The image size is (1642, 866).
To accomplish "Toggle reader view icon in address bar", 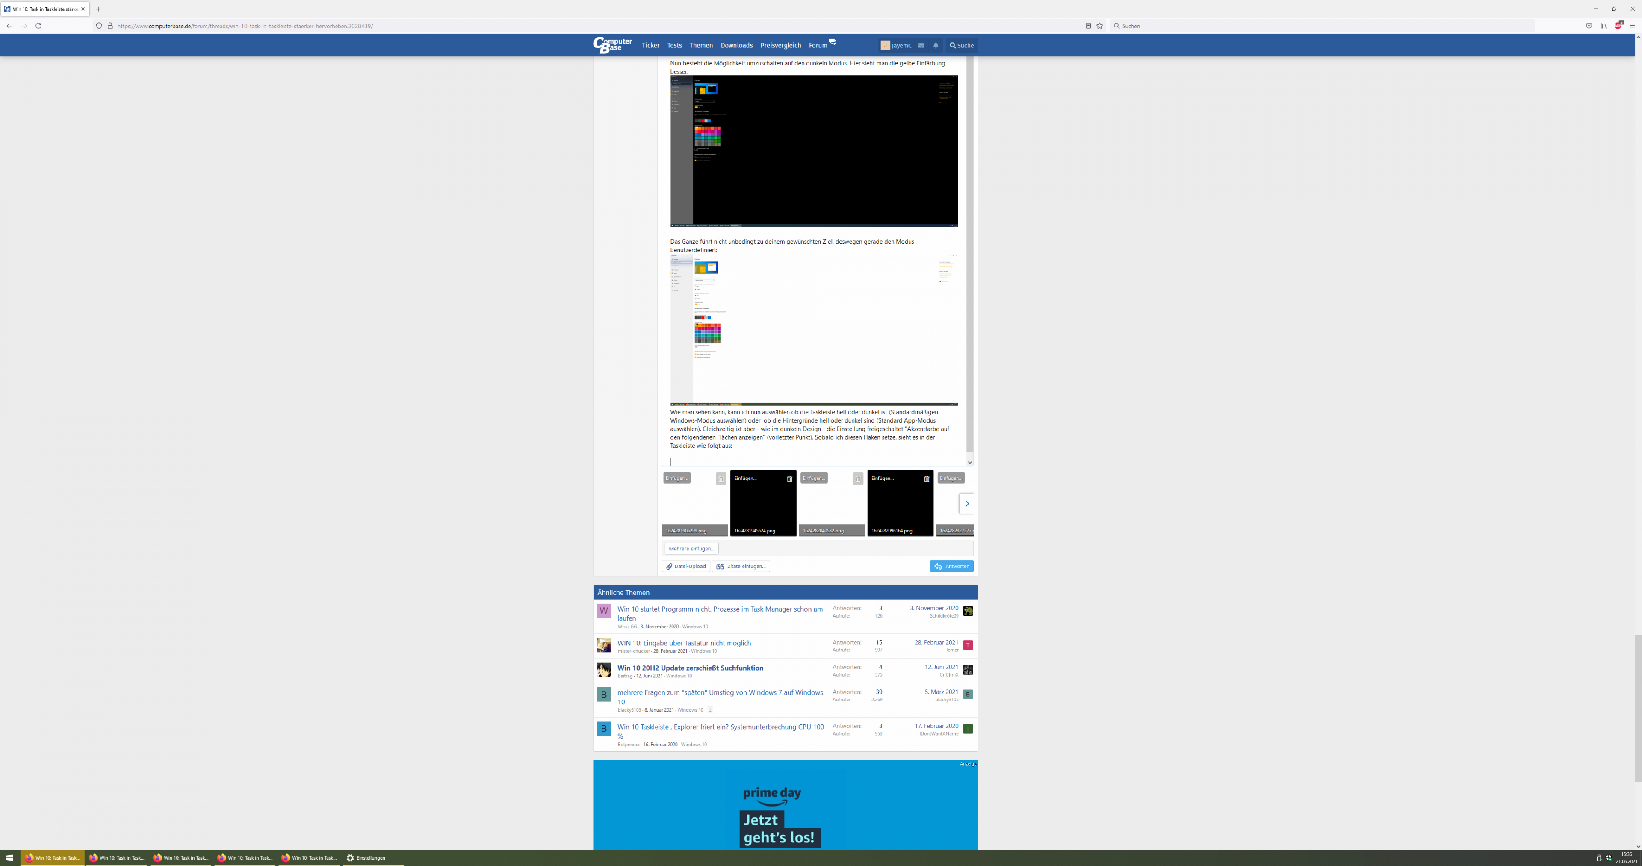I will point(1088,26).
